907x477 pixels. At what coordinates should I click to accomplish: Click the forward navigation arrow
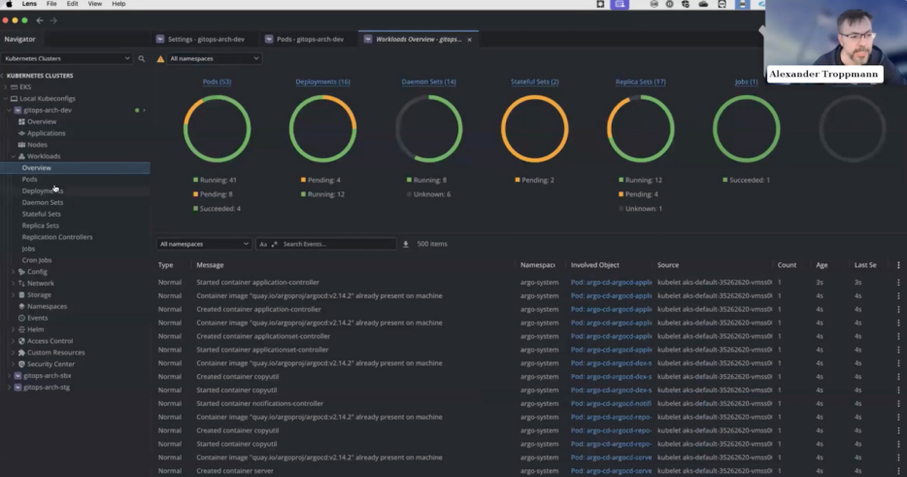click(53, 20)
